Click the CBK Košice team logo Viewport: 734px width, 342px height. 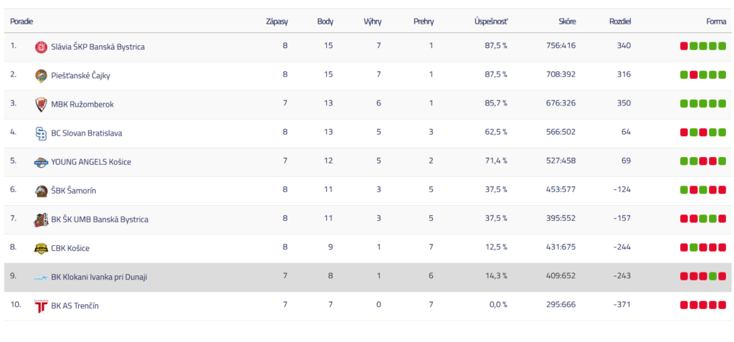tap(41, 248)
